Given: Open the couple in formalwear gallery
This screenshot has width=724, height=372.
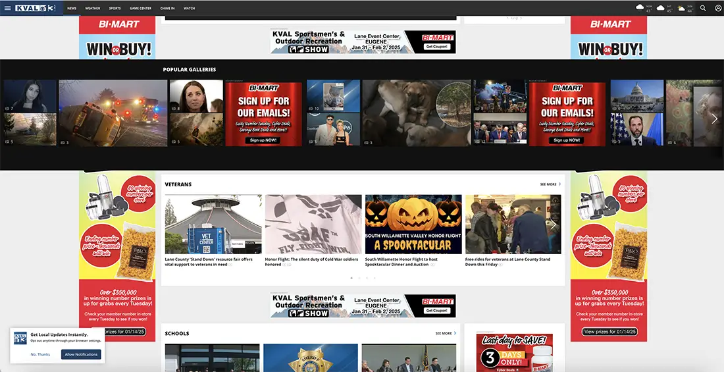Looking at the screenshot, I should (334, 130).
